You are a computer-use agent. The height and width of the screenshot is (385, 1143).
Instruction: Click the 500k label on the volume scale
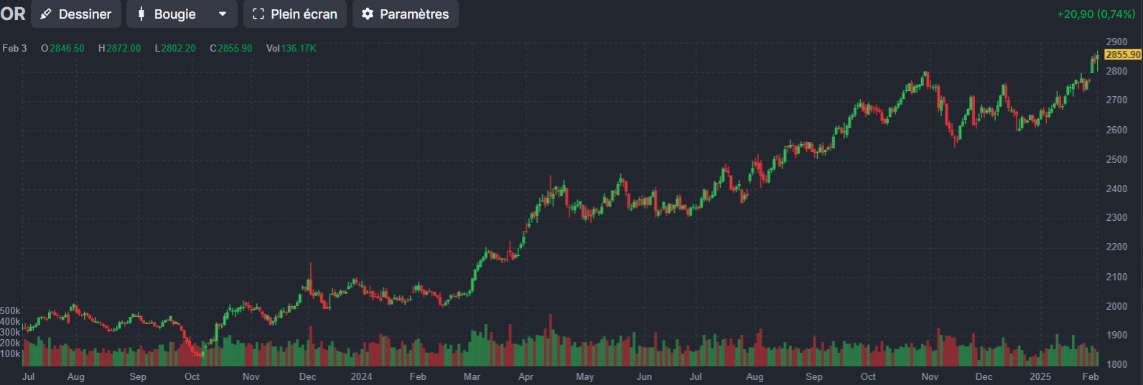tap(10, 311)
